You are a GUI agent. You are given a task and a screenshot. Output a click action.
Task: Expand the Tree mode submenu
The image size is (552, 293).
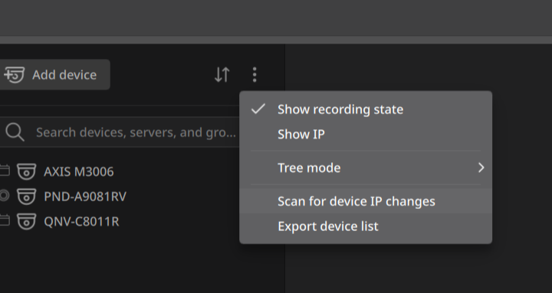366,168
